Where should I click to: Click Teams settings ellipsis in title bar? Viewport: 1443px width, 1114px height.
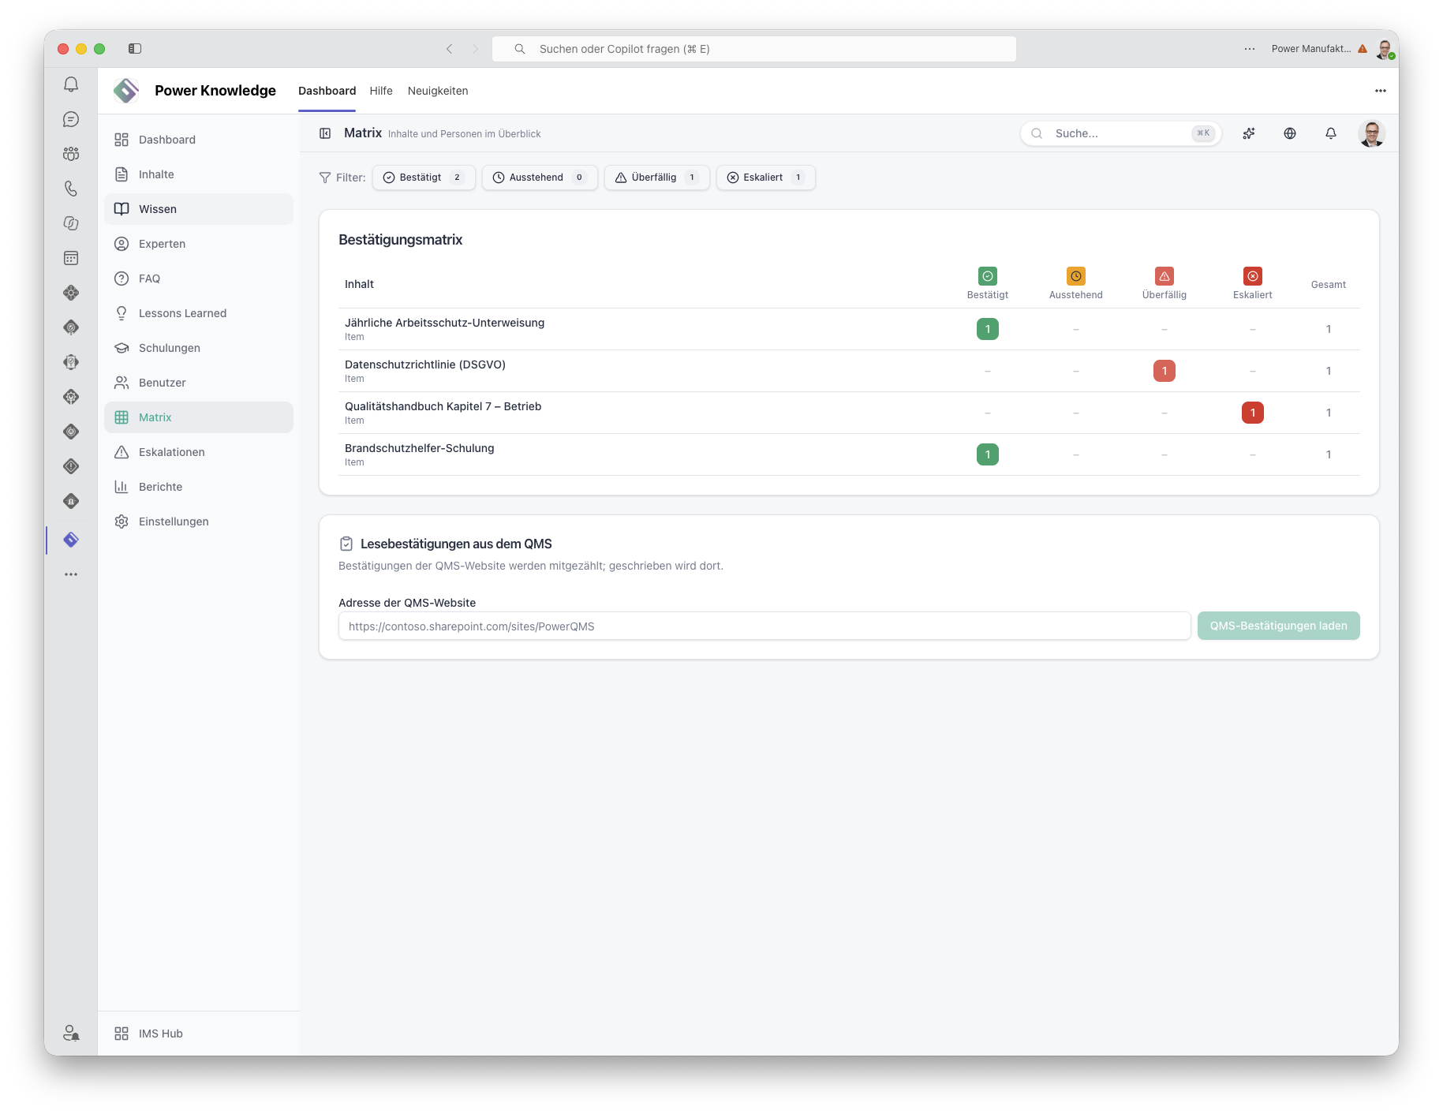tap(1250, 49)
